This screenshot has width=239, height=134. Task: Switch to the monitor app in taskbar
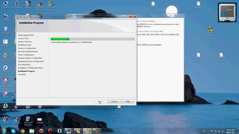click(x=69, y=131)
